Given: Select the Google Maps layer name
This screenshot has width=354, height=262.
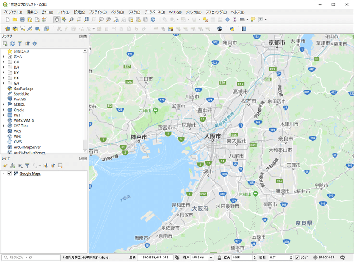Looking at the screenshot, I should [30, 173].
